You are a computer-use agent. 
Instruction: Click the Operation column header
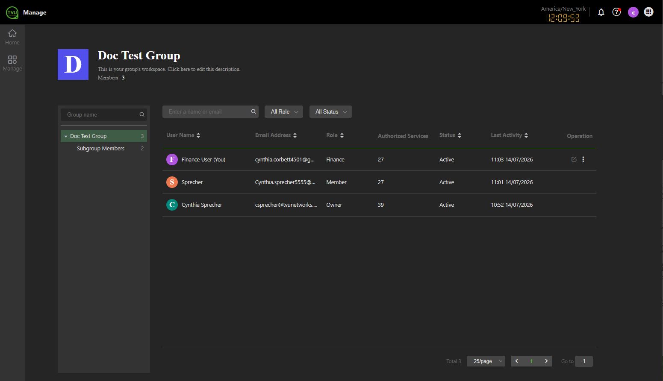pyautogui.click(x=580, y=136)
